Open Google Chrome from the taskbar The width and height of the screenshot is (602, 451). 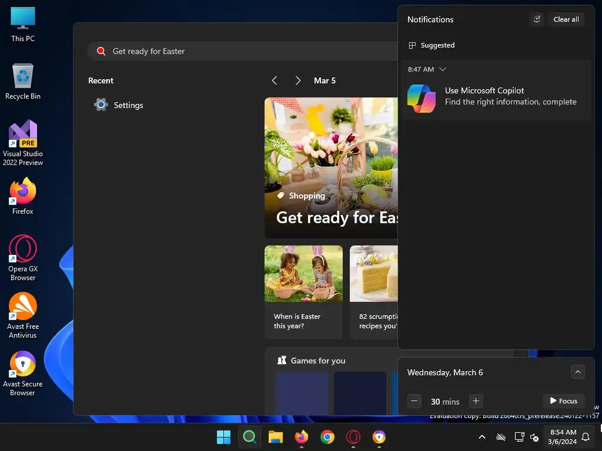pyautogui.click(x=327, y=437)
